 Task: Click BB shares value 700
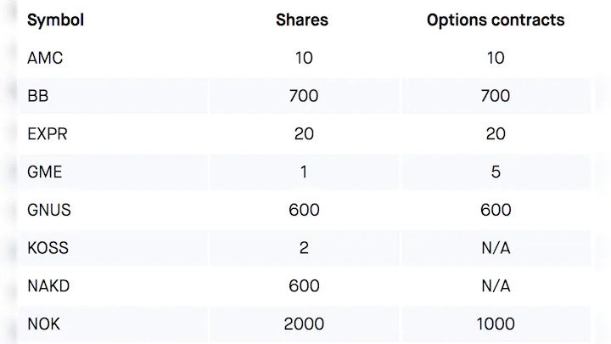tap(304, 96)
